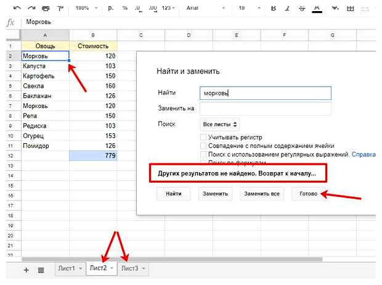
Task: Toggle italic formatting
Action: coord(288,8)
